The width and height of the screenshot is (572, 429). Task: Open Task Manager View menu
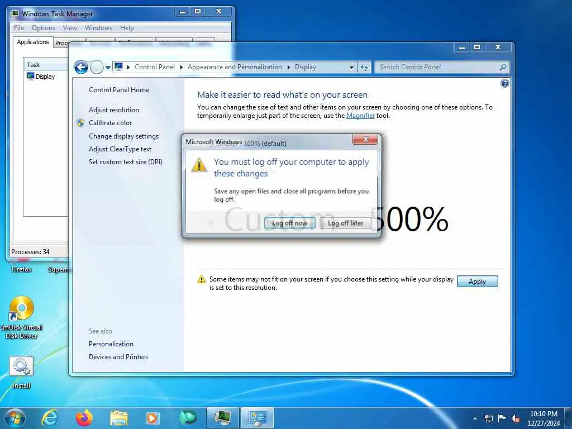[x=70, y=28]
